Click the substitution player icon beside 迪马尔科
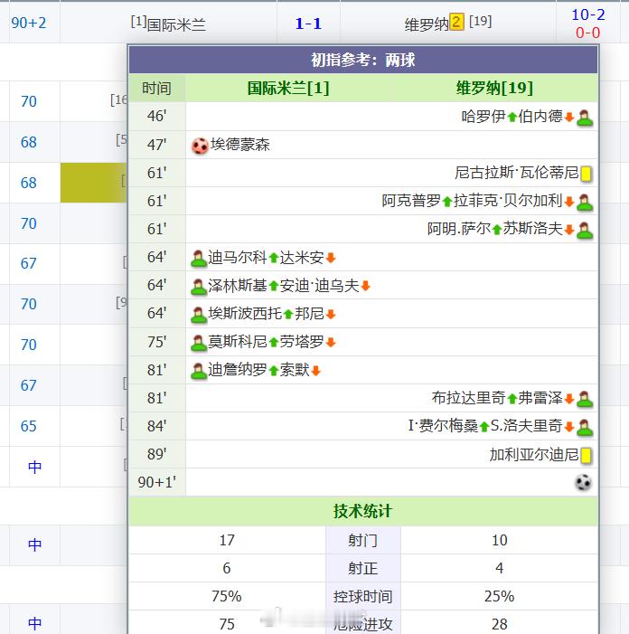Screen dimensions: 629x634 [x=199, y=259]
